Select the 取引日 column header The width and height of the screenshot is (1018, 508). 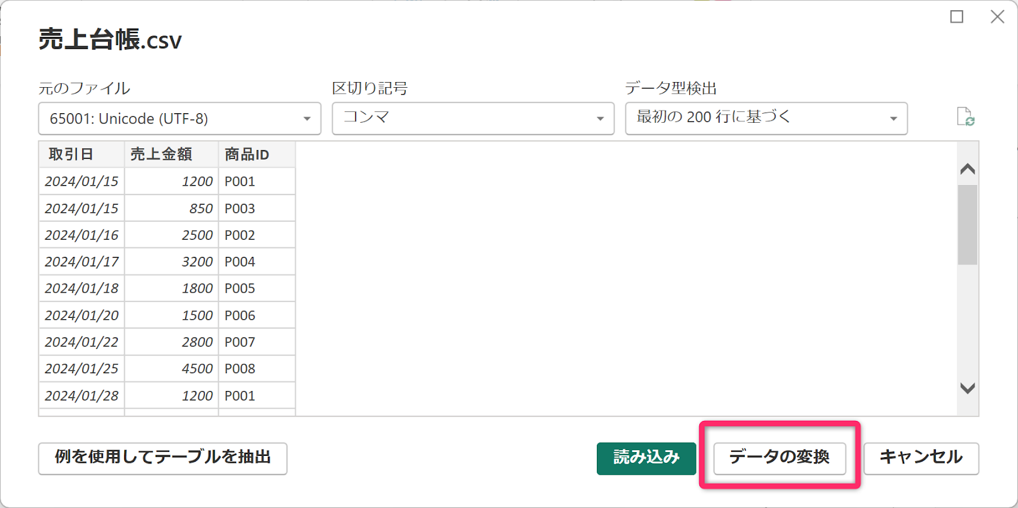point(81,154)
